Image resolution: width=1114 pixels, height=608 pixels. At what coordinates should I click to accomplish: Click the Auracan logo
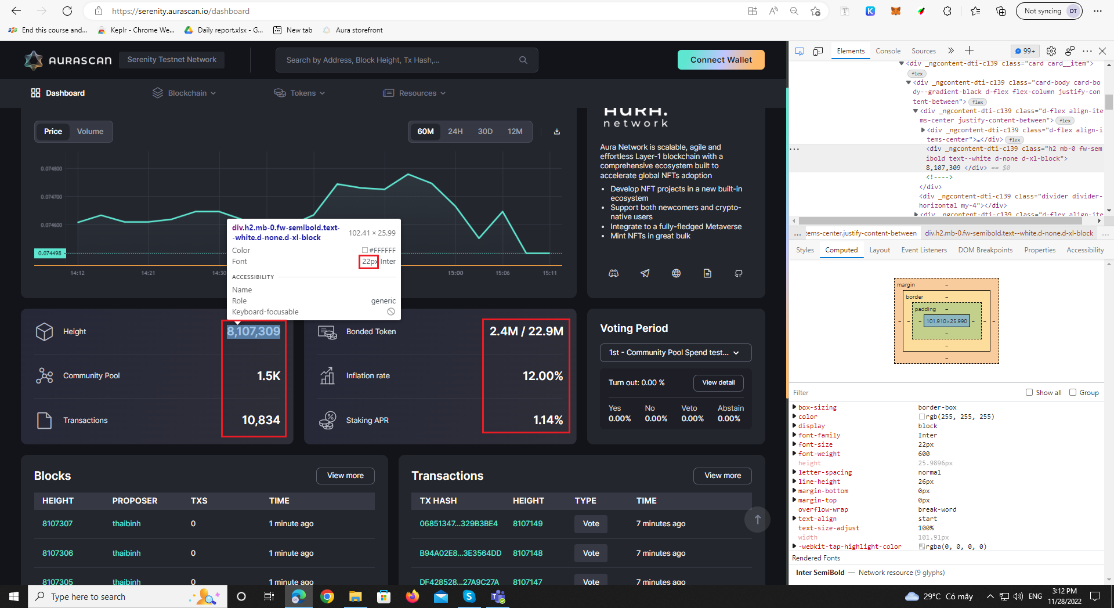pos(68,59)
